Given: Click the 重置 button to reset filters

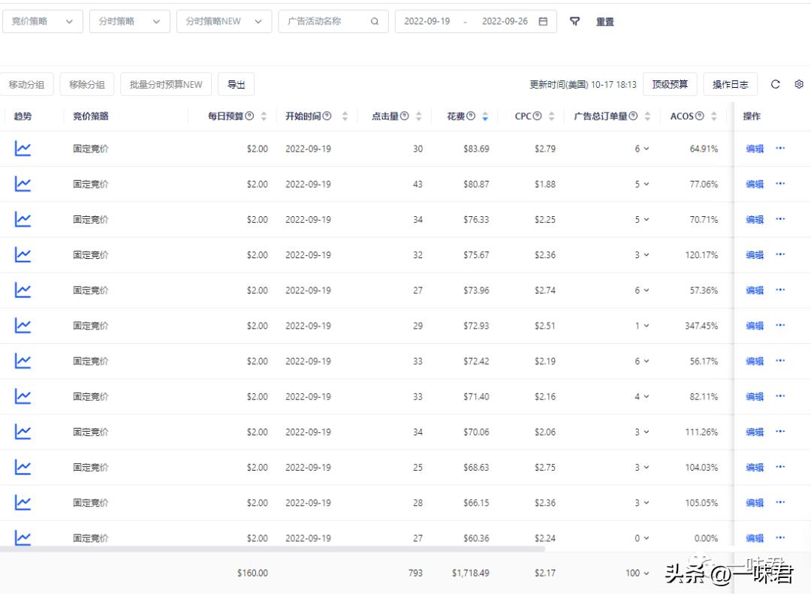Looking at the screenshot, I should (604, 22).
